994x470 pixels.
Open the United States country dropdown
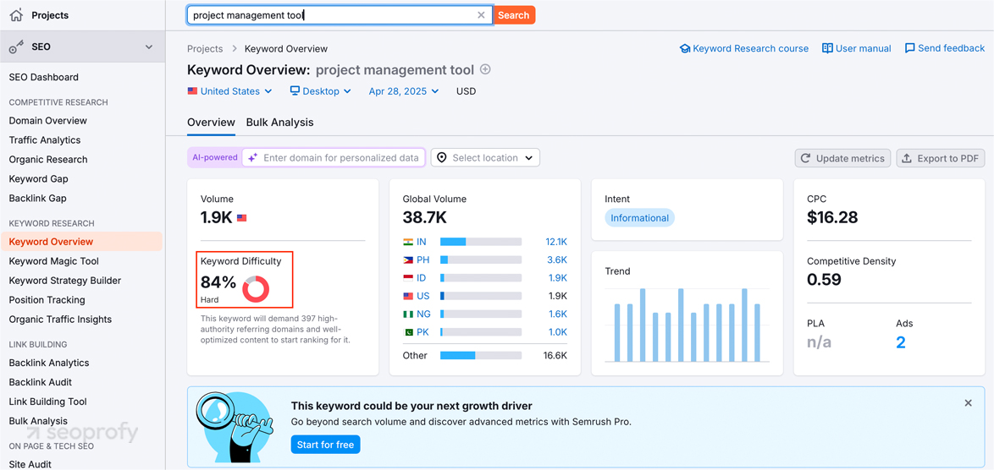coord(230,91)
